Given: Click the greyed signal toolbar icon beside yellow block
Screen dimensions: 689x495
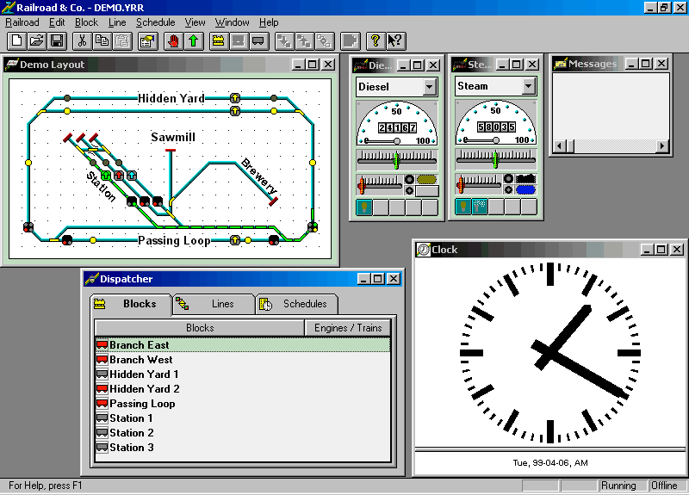Looking at the screenshot, I should click(x=239, y=41).
